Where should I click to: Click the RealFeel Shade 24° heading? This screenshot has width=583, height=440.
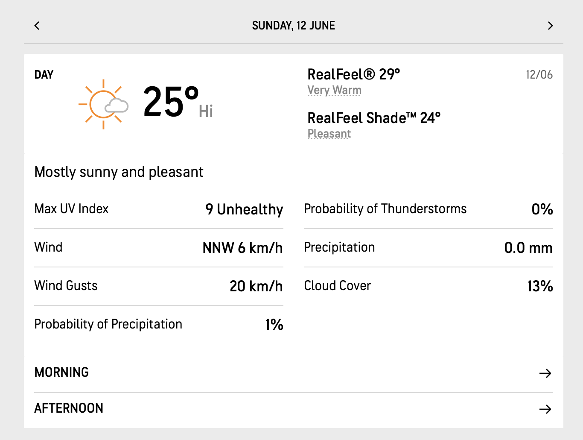click(x=373, y=117)
